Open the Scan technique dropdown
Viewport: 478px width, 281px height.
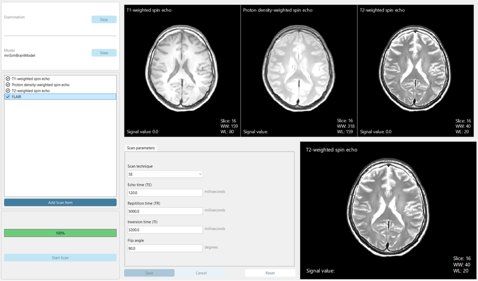165,174
